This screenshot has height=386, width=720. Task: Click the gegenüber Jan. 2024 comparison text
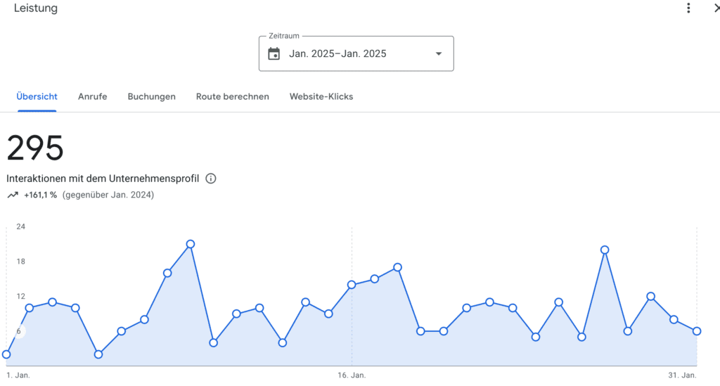point(108,195)
